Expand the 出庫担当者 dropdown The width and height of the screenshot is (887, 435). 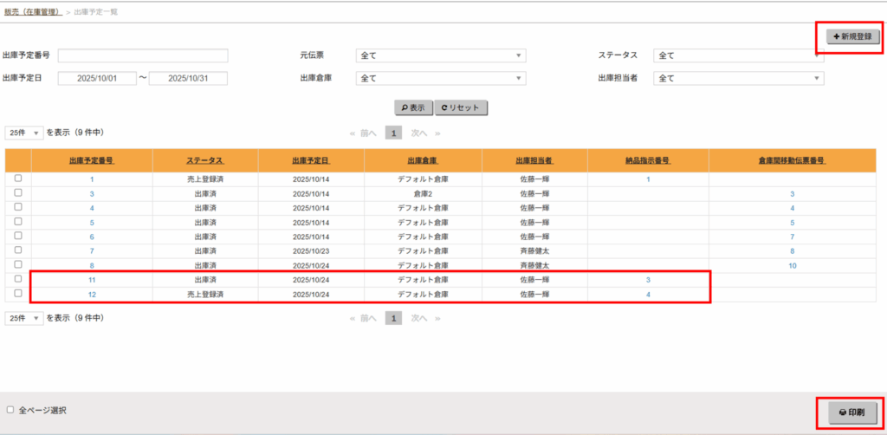738,78
